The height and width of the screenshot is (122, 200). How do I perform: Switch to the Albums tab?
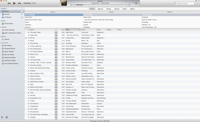point(100,9)
